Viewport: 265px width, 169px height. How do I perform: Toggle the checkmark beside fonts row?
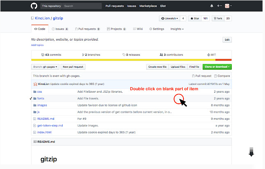pos(31,98)
